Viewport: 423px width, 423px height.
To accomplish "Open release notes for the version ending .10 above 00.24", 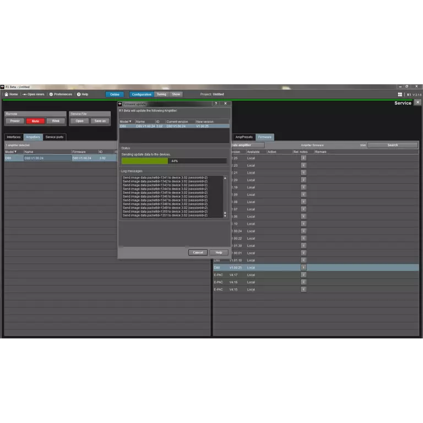I will (303, 224).
